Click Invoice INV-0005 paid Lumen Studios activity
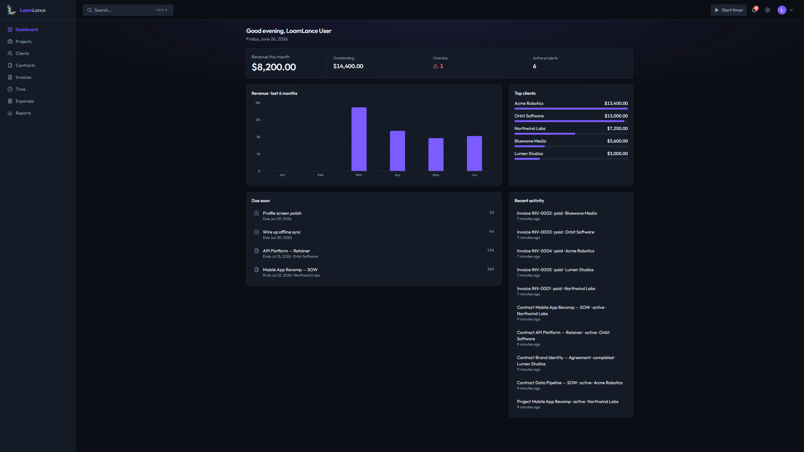Viewport: 804px width, 452px height. tap(571, 272)
